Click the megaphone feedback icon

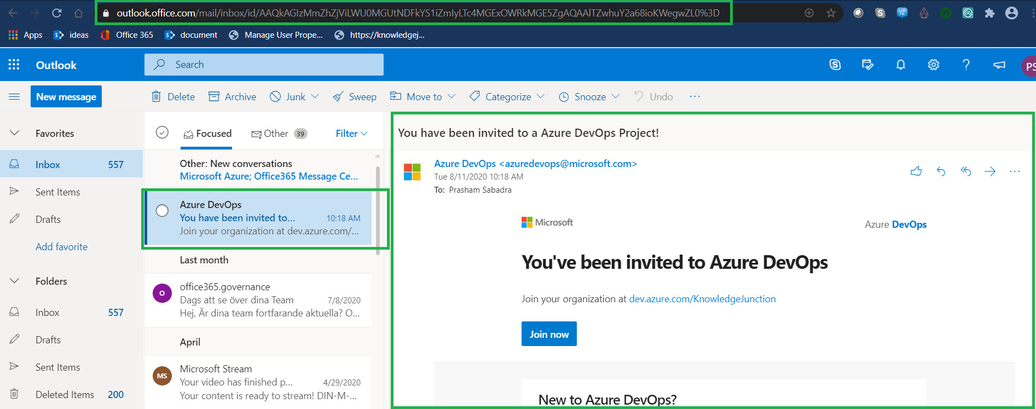(x=999, y=65)
